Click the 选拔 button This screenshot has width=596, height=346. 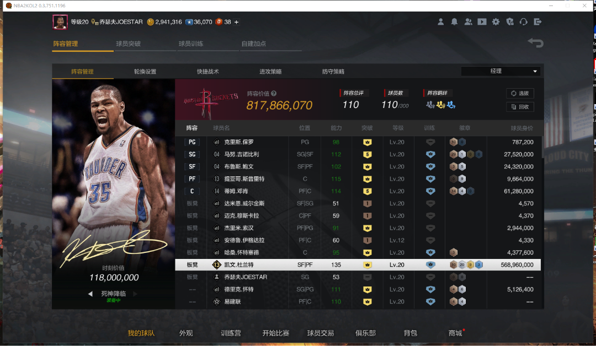(520, 93)
